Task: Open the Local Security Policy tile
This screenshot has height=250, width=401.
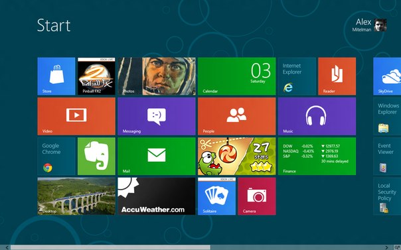Action: pos(387,196)
